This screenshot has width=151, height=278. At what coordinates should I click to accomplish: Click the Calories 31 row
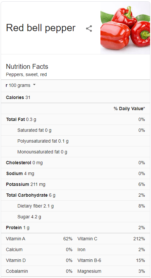click(x=75, y=97)
